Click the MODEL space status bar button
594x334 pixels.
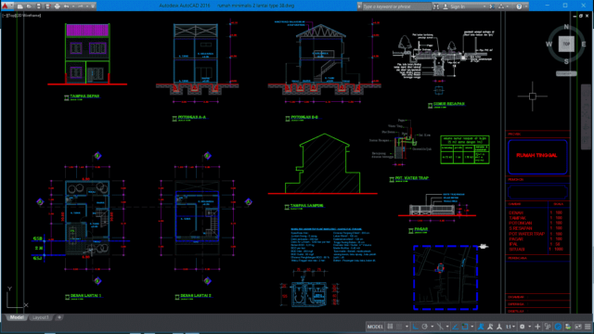point(375,327)
